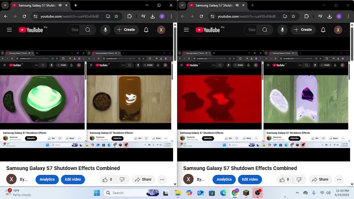Dislike the video in left window

122,180
